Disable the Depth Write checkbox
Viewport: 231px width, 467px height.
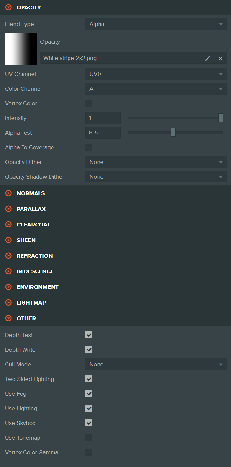[x=89, y=350]
